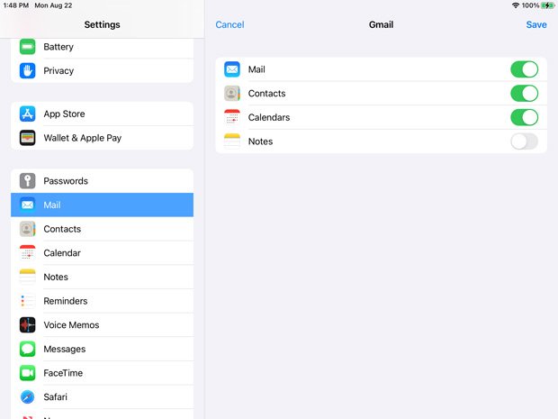Tap the 100% battery percentage
This screenshot has height=419, width=558.
click(530, 5)
